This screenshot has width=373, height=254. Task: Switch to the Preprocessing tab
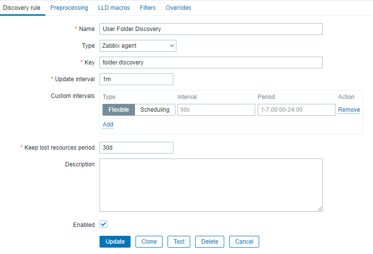69,8
